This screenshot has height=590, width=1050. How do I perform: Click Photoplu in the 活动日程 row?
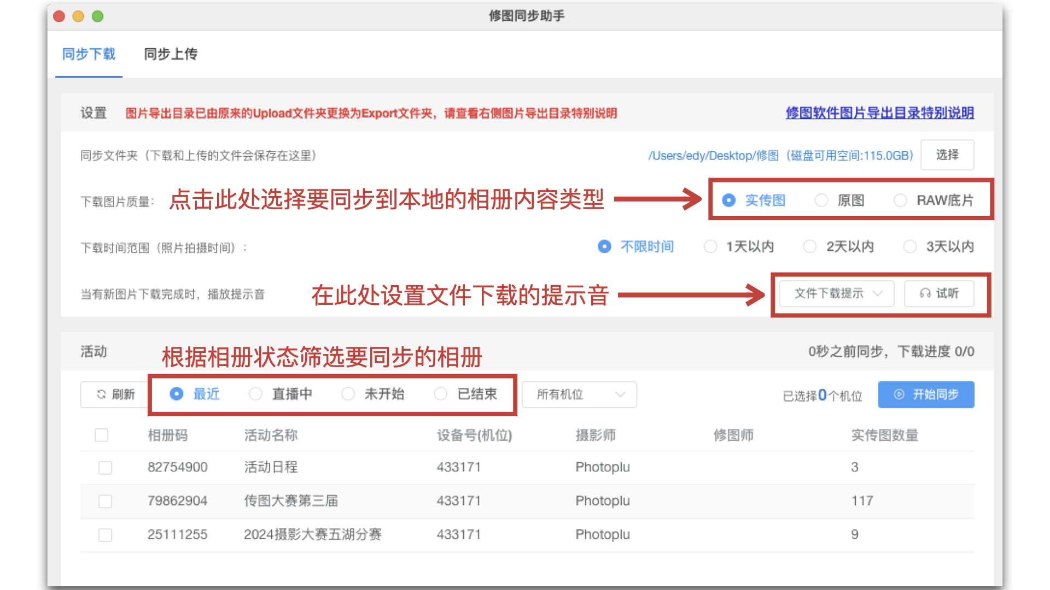(x=602, y=467)
